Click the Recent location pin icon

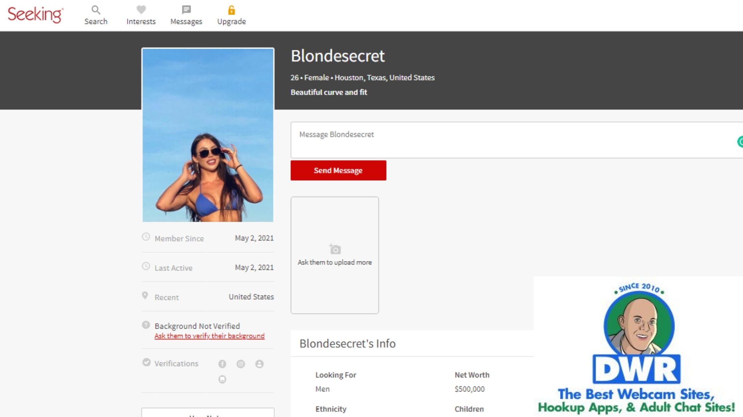pyautogui.click(x=145, y=296)
